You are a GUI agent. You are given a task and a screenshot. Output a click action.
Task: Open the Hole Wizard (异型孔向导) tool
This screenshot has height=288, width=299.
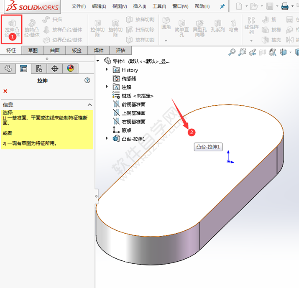coord(199,28)
